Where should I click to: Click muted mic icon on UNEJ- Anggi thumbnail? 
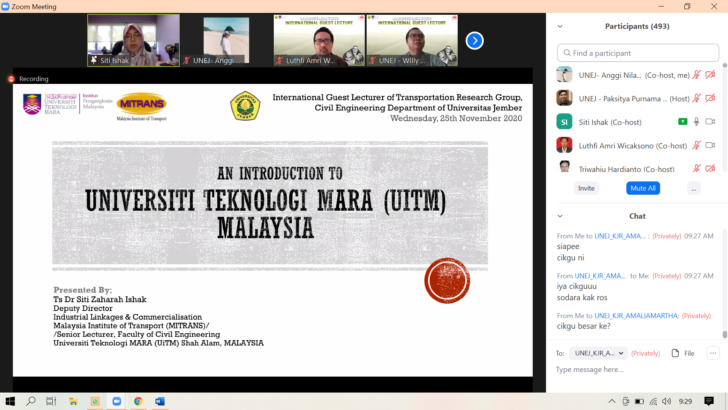[187, 60]
